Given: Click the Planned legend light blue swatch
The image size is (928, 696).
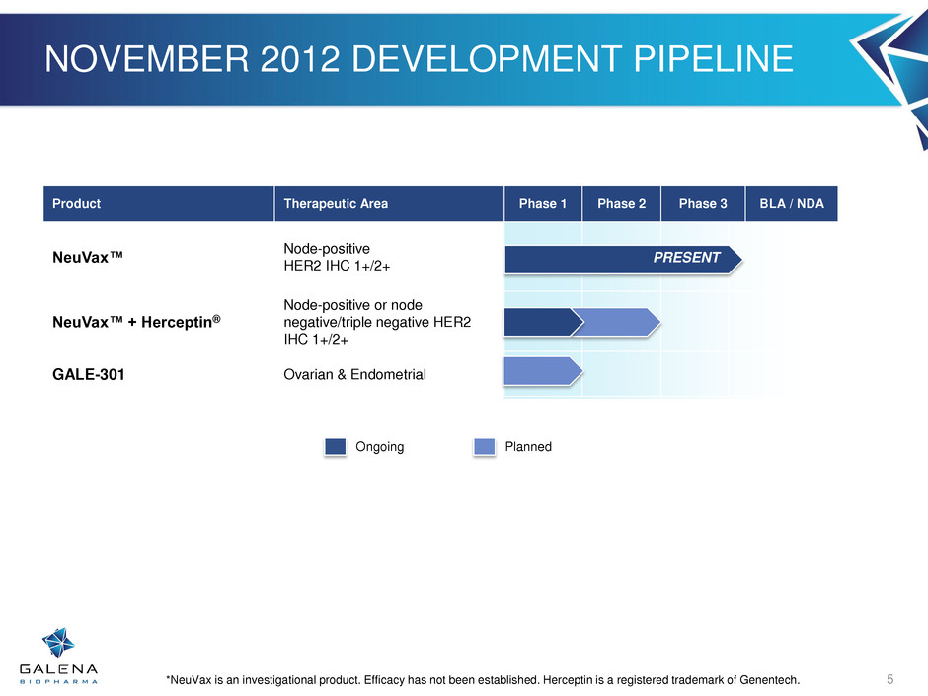Looking at the screenshot, I should pos(485,447).
